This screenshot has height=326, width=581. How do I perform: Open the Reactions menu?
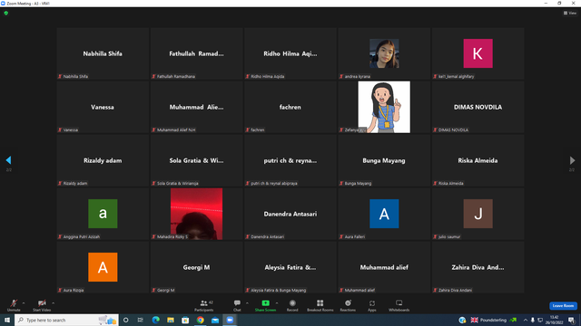[348, 305]
